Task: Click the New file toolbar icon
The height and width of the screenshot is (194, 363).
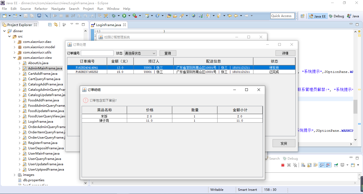Action: [5, 16]
